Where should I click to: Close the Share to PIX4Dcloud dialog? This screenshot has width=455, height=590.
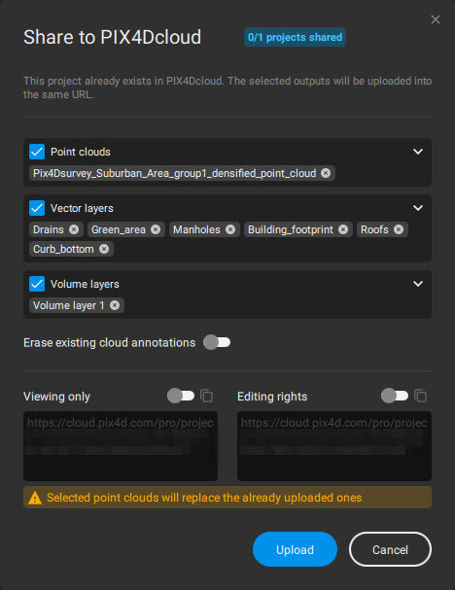(x=436, y=19)
